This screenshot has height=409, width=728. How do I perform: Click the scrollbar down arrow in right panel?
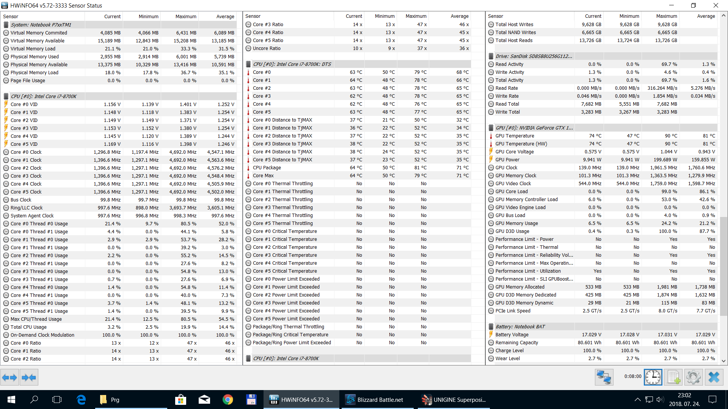click(x=724, y=361)
